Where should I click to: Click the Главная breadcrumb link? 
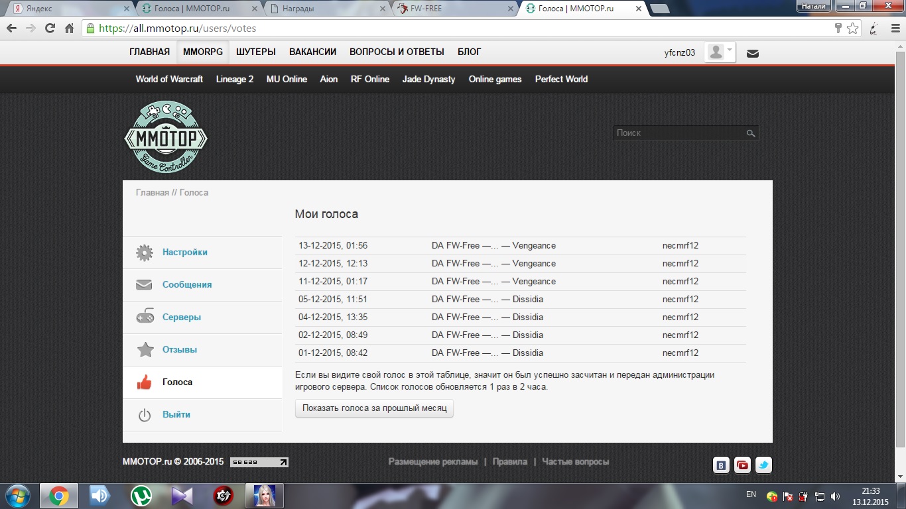pos(153,193)
